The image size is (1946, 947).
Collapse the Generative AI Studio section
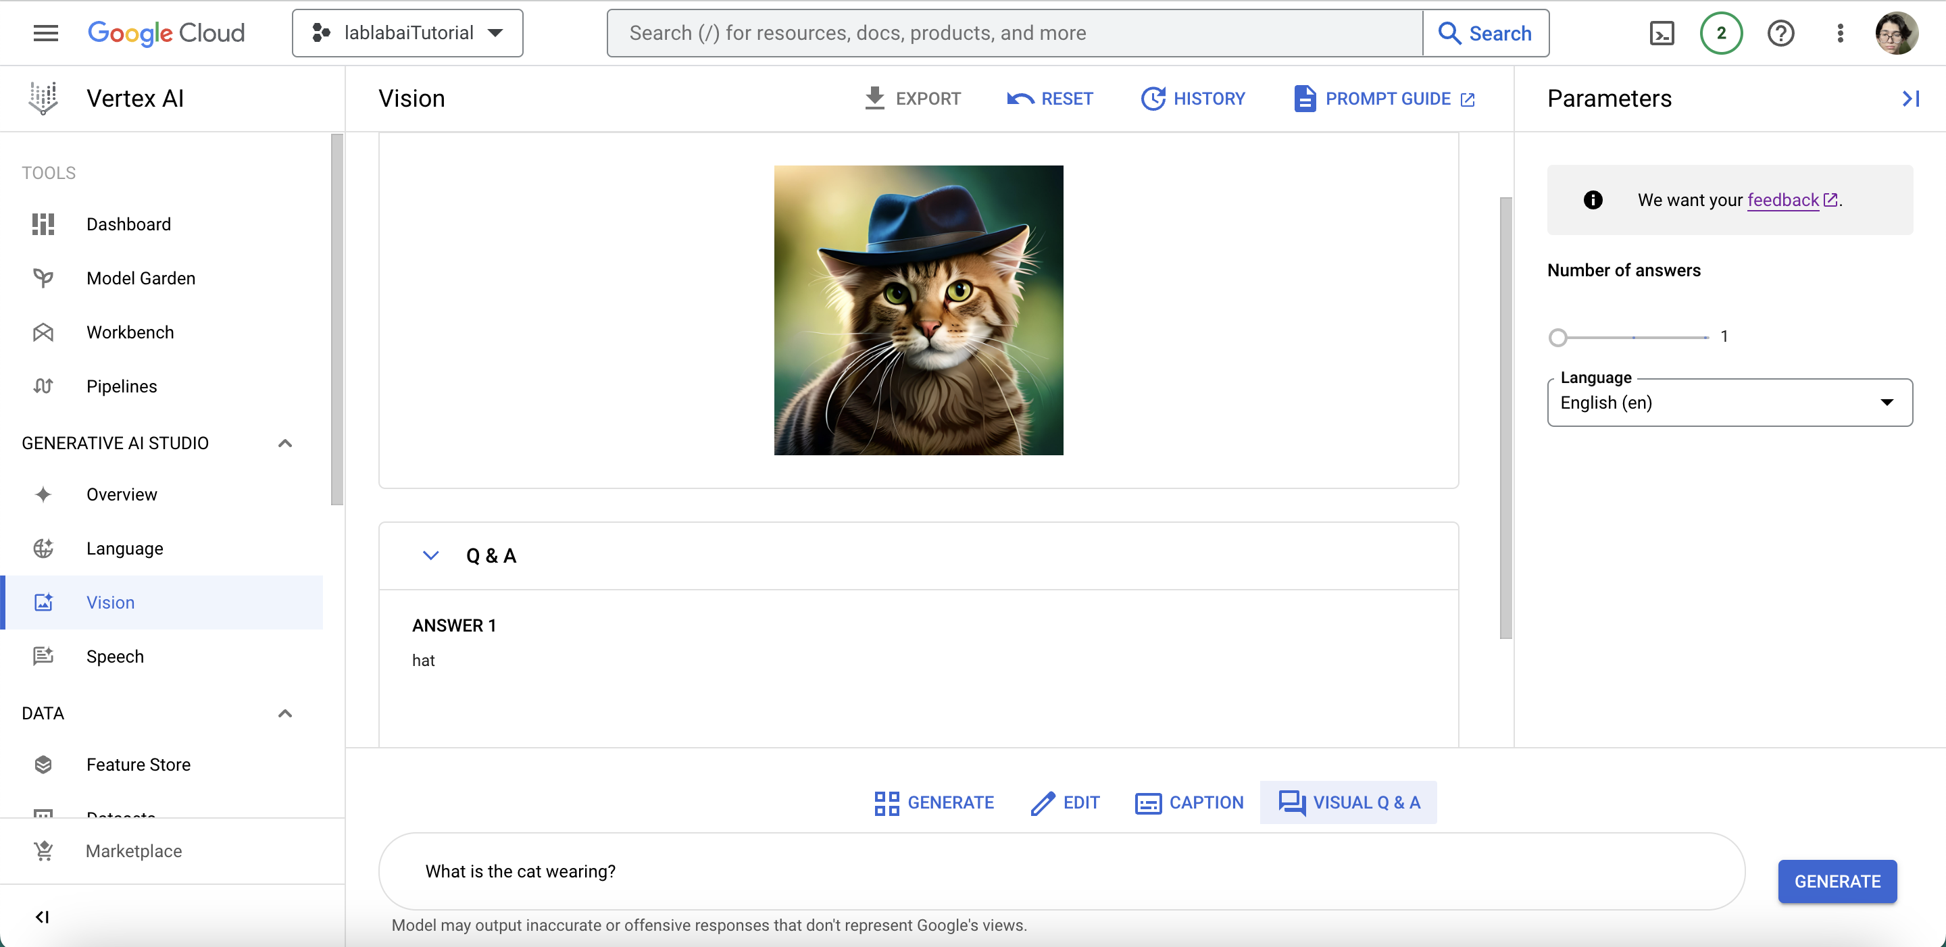[x=284, y=443]
